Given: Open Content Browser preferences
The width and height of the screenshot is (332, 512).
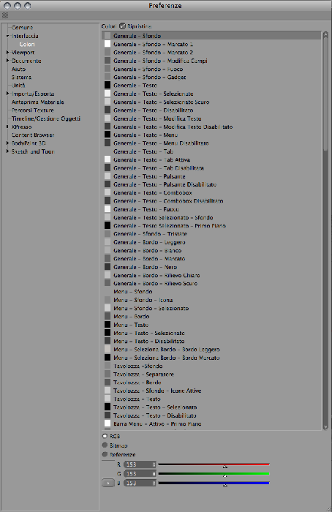Looking at the screenshot, I should [33, 135].
